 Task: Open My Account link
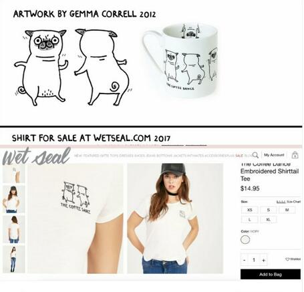[x=274, y=155]
